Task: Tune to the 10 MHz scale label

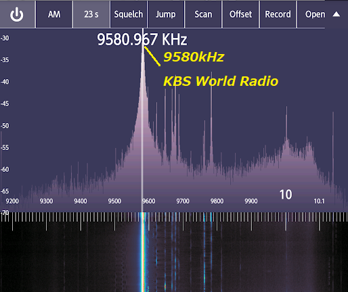Action: click(x=286, y=195)
